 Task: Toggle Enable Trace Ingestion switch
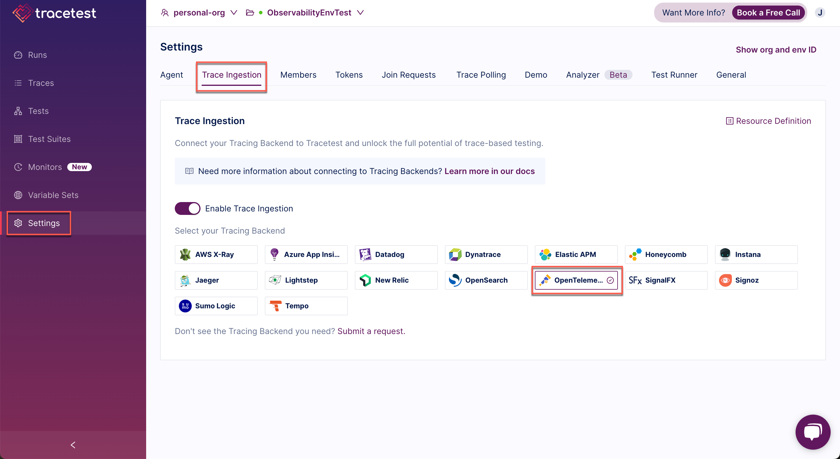tap(188, 208)
